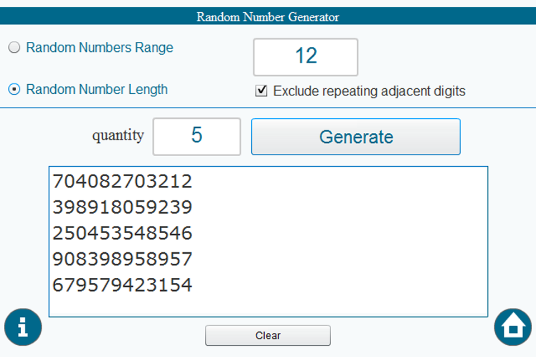
Task: Click the "quantity" label
Action: click(118, 136)
